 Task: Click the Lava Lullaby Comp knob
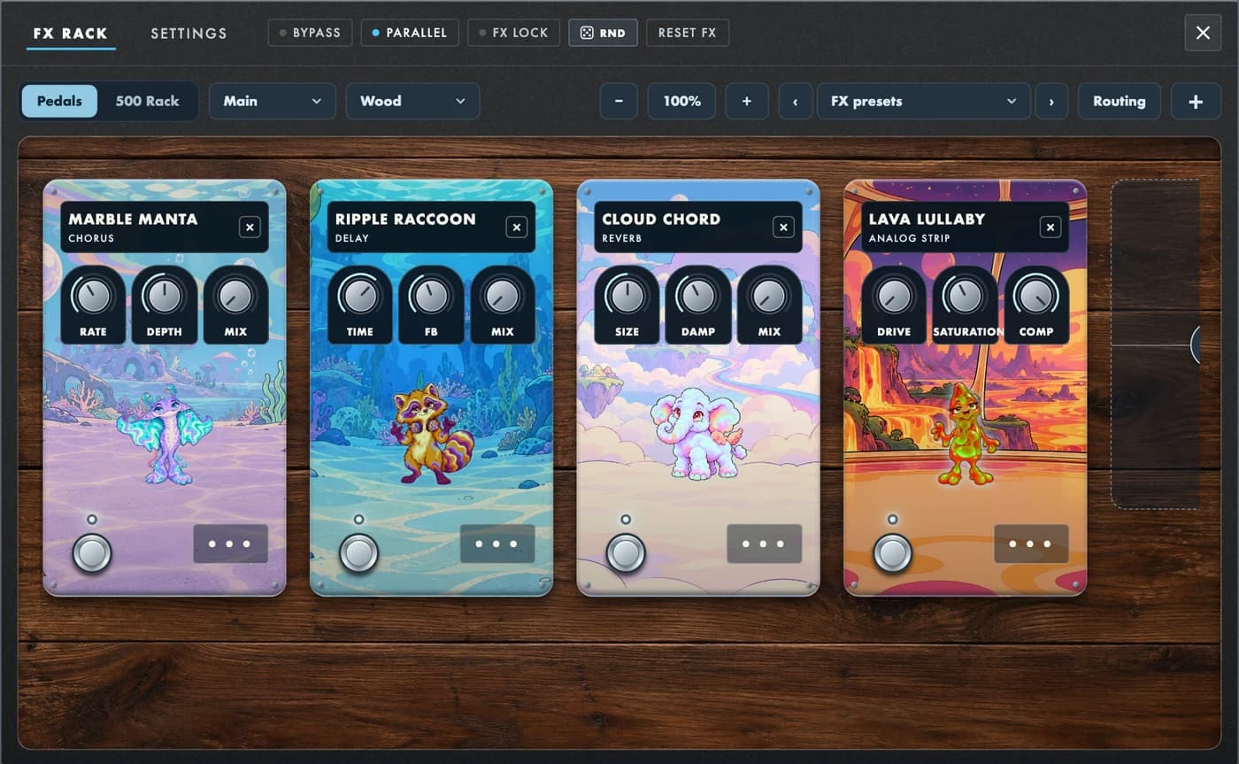click(1036, 296)
